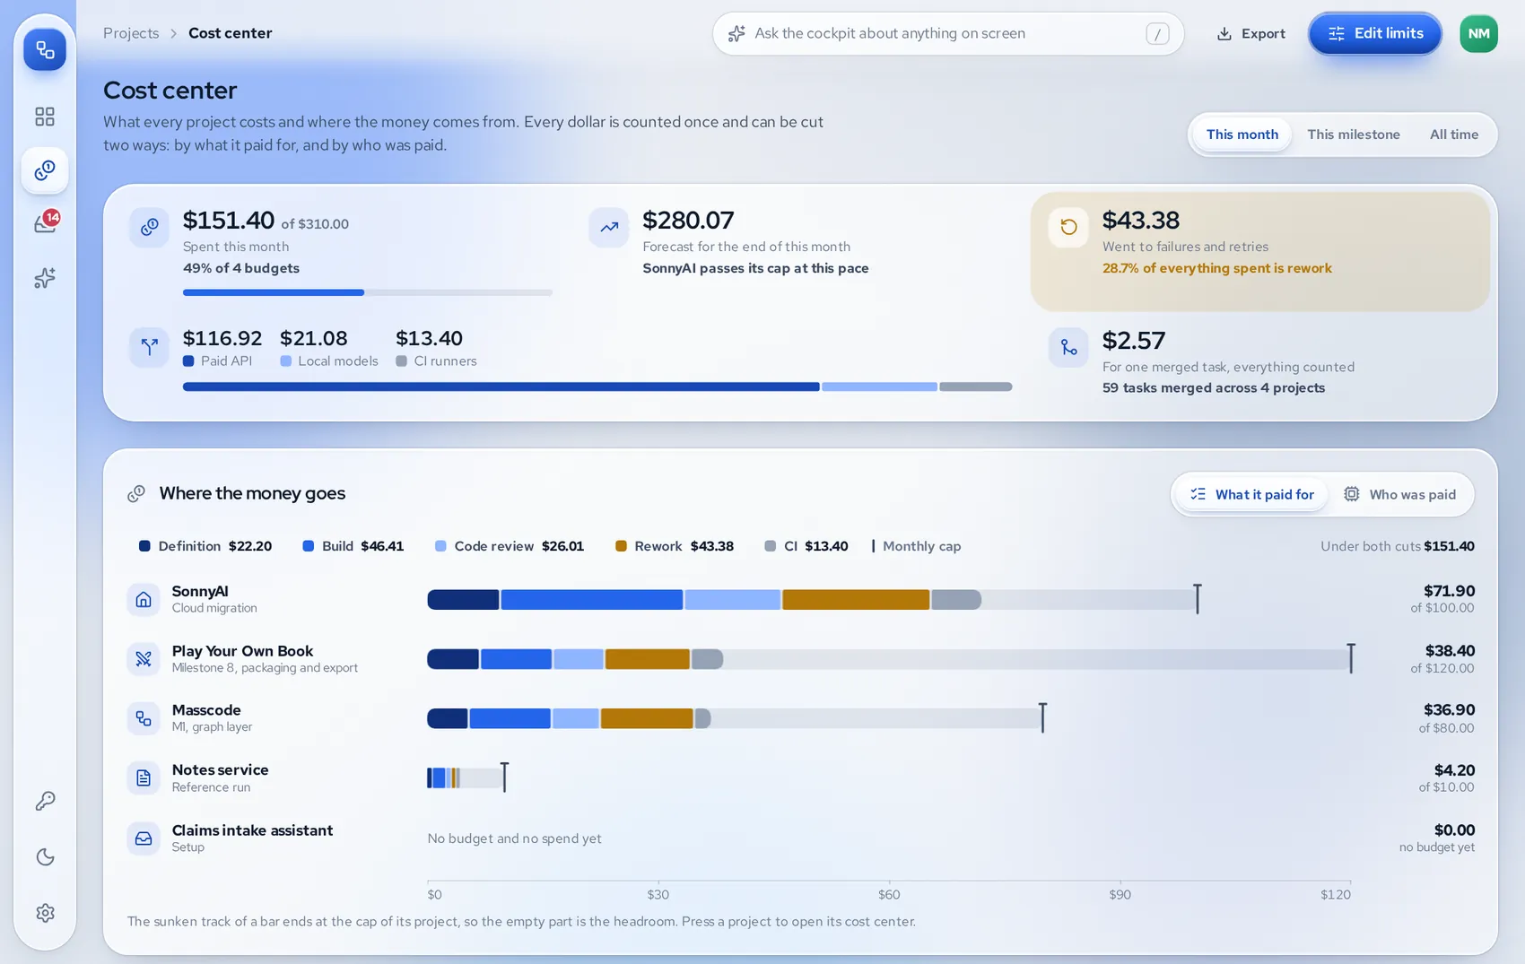Click the Edit limits button
This screenshot has height=964, width=1525.
point(1375,34)
